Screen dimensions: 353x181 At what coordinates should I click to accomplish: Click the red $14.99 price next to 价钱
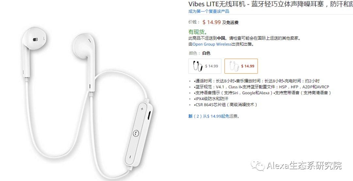tap(211, 22)
